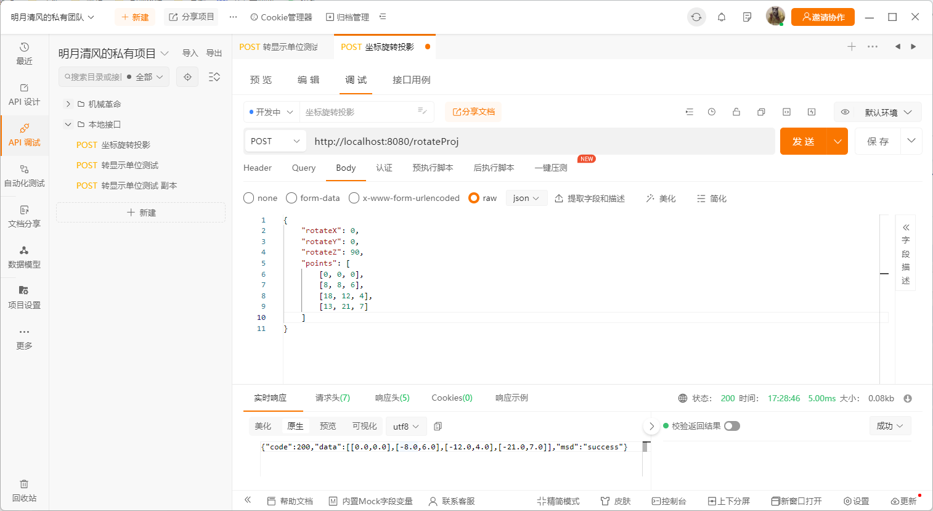Image resolution: width=933 pixels, height=511 pixels.
Task: Copy the response with copy icon
Action: (438, 427)
